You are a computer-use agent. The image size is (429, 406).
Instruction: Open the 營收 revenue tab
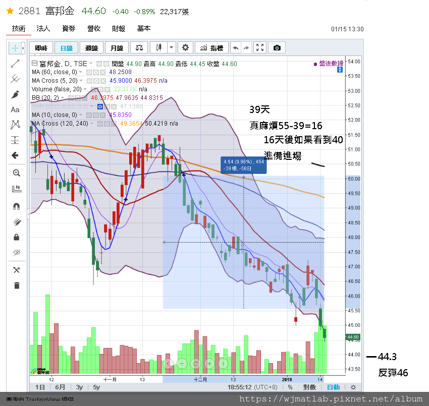pyautogui.click(x=94, y=28)
